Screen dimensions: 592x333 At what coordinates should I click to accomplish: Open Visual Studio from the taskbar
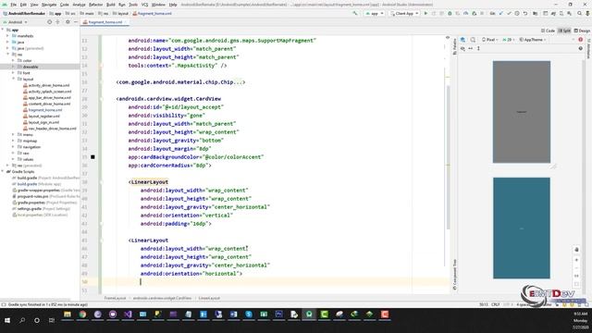click(x=128, y=314)
